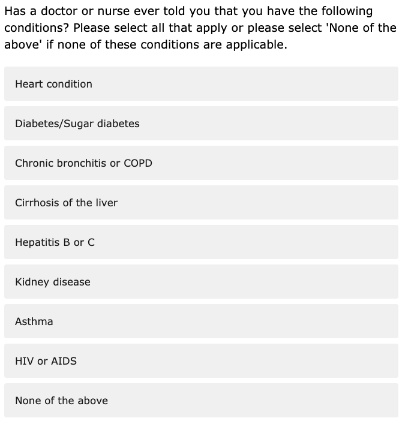This screenshot has width=405, height=421.
Task: Tap the Diabetes/Sugar diabetes label text
Action: pyautogui.click(x=77, y=124)
